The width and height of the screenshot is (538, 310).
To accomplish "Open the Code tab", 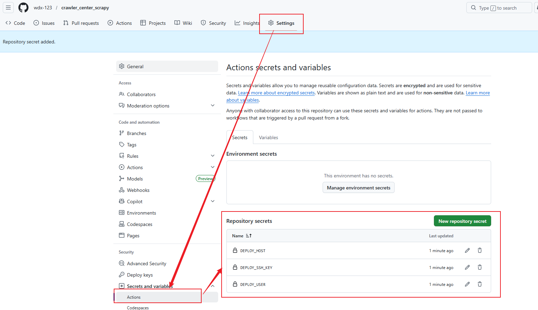I will tap(16, 23).
